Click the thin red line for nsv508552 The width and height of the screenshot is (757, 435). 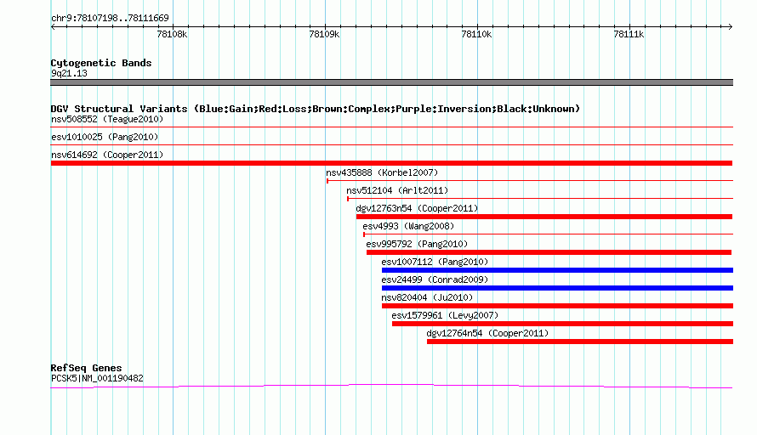pos(391,127)
